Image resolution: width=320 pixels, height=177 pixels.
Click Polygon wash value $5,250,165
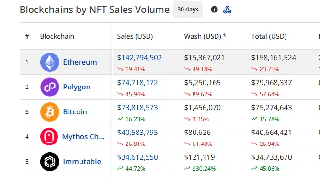[203, 83]
